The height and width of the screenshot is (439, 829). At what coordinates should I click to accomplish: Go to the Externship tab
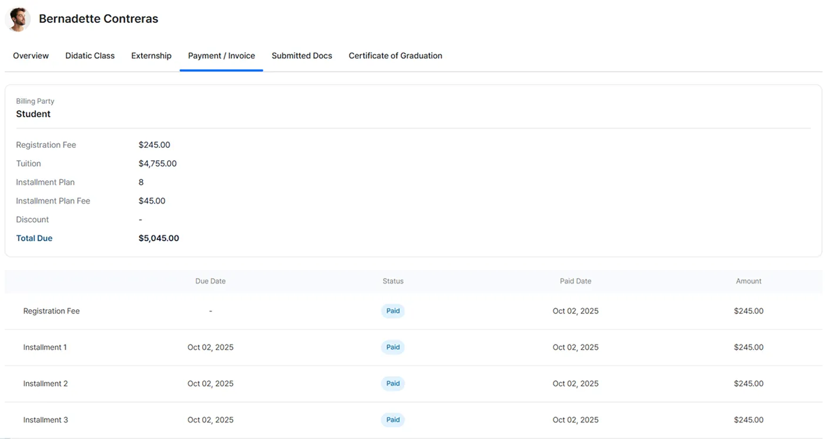[x=151, y=56]
